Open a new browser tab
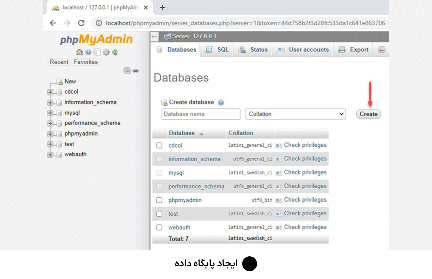 click(162, 8)
